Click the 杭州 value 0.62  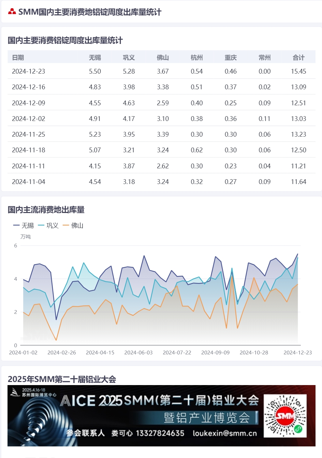click(x=197, y=150)
